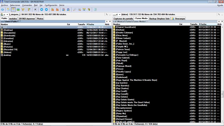Select the desktop ini file
Image resolution: width=224 pixels, height=126 pixels.
point(56,55)
